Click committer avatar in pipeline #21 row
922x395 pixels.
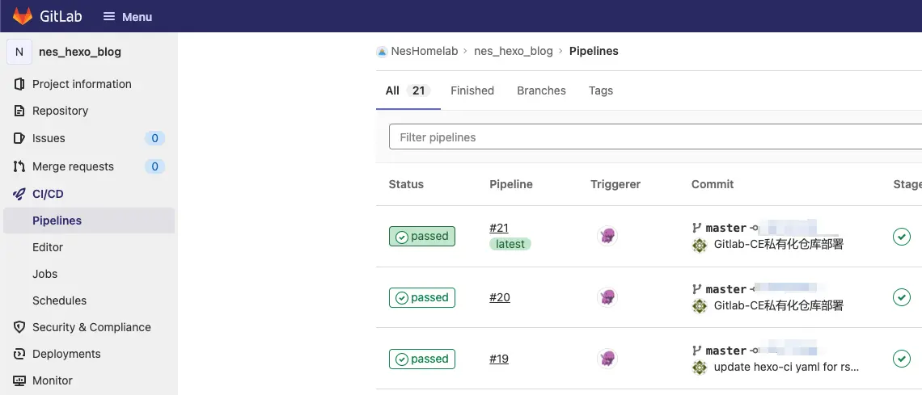coord(699,245)
